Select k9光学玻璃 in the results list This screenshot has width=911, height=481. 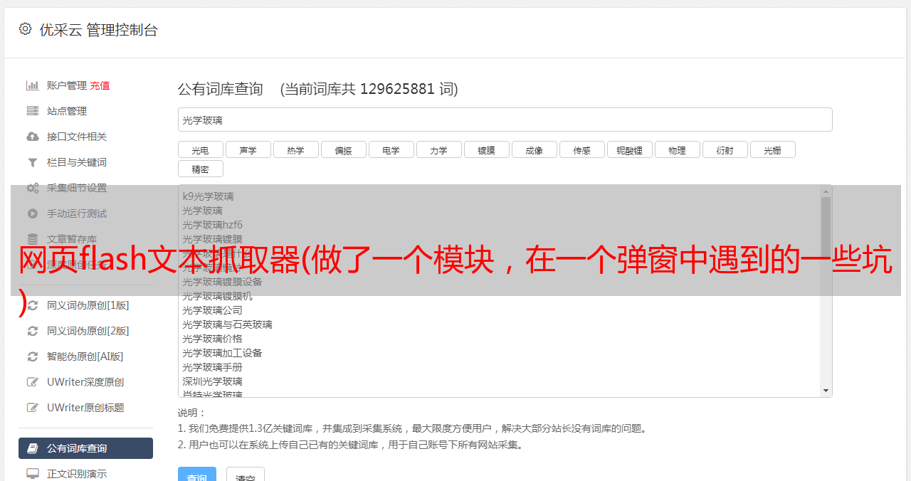[208, 196]
